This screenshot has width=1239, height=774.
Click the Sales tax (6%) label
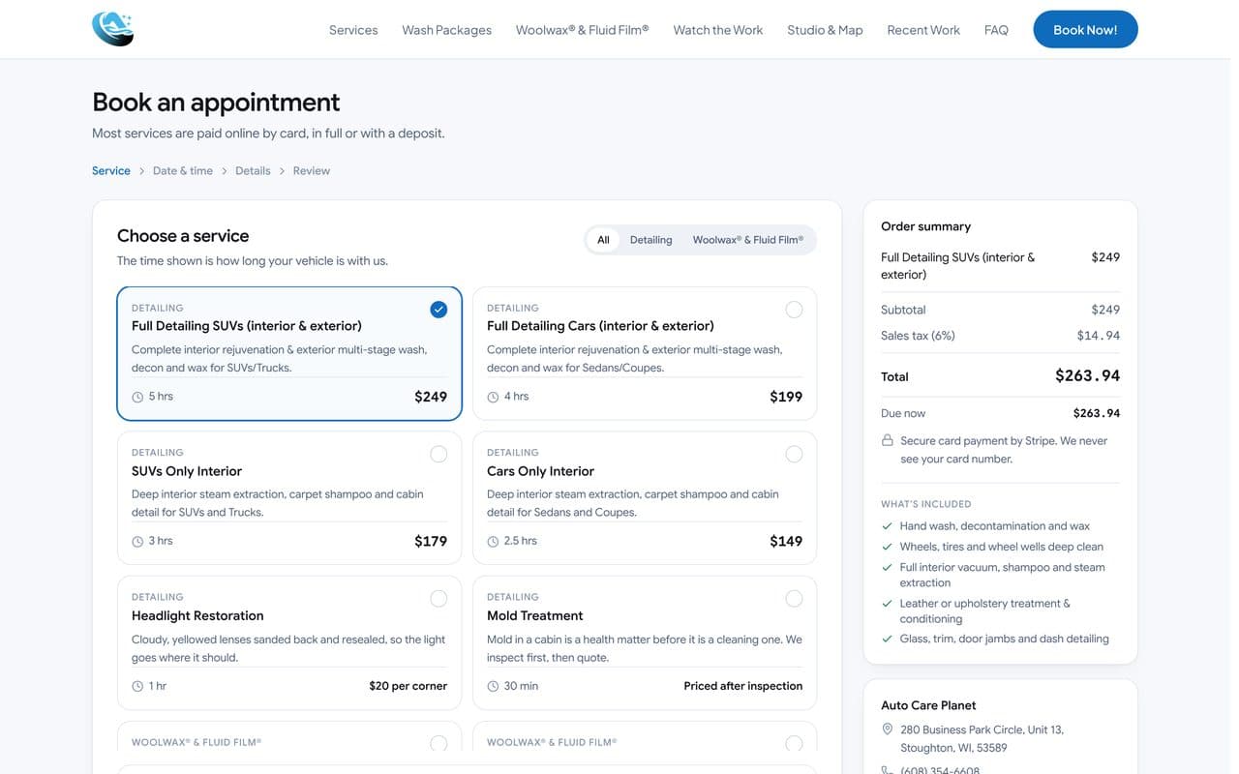pyautogui.click(x=918, y=336)
